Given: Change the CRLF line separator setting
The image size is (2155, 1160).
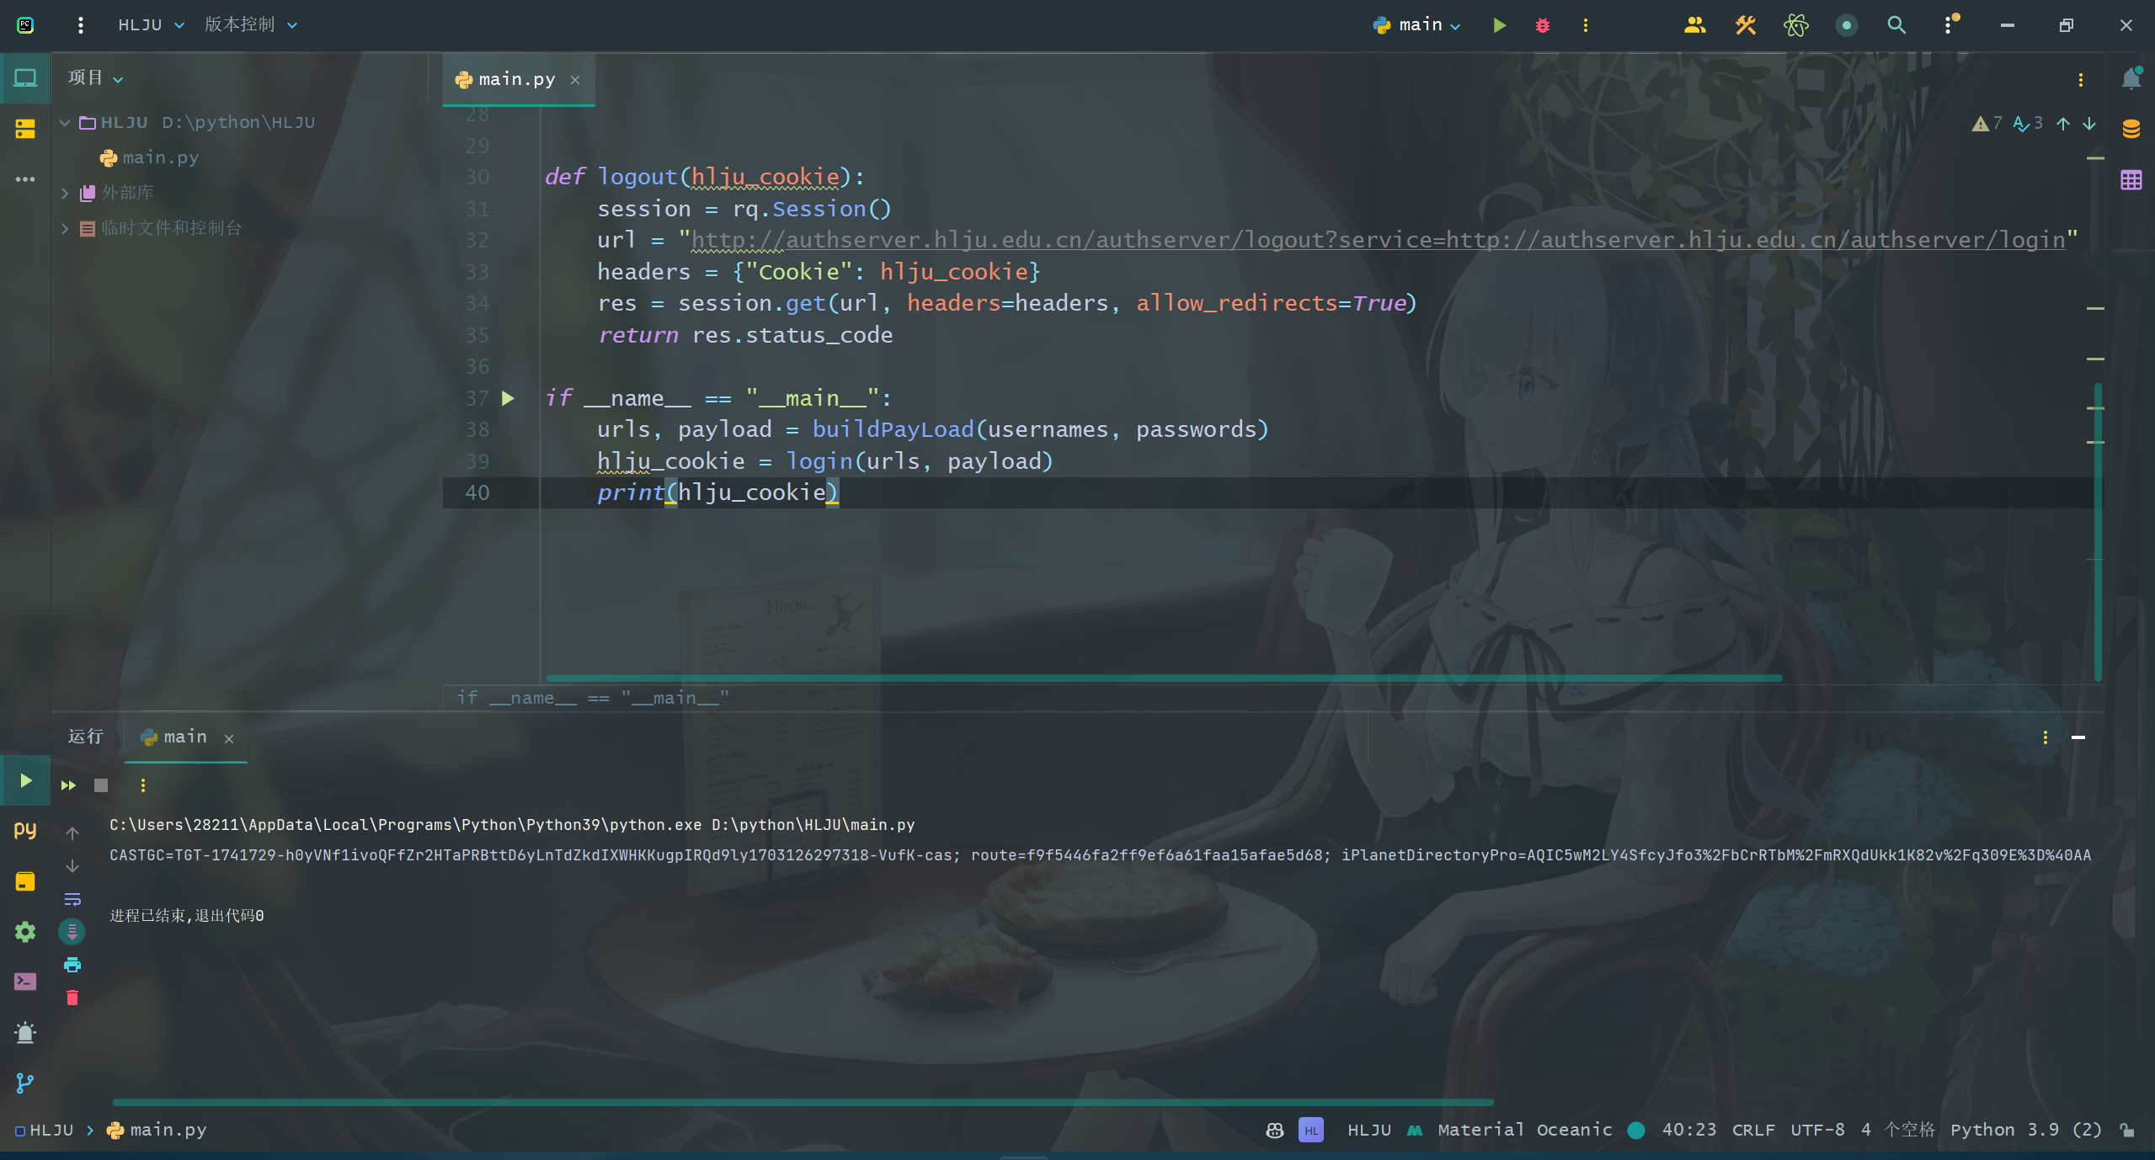Looking at the screenshot, I should (1753, 1131).
